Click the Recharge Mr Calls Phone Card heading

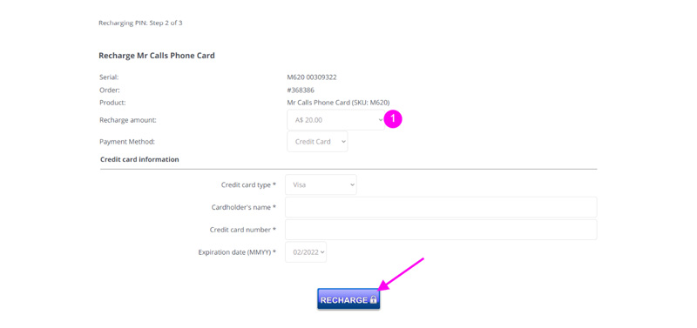pos(157,56)
